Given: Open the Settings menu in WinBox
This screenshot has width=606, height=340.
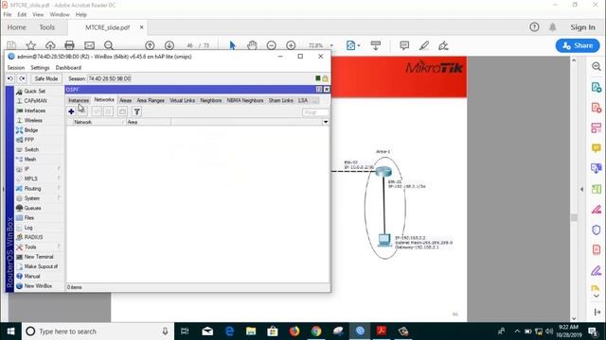Looking at the screenshot, I should coord(40,68).
